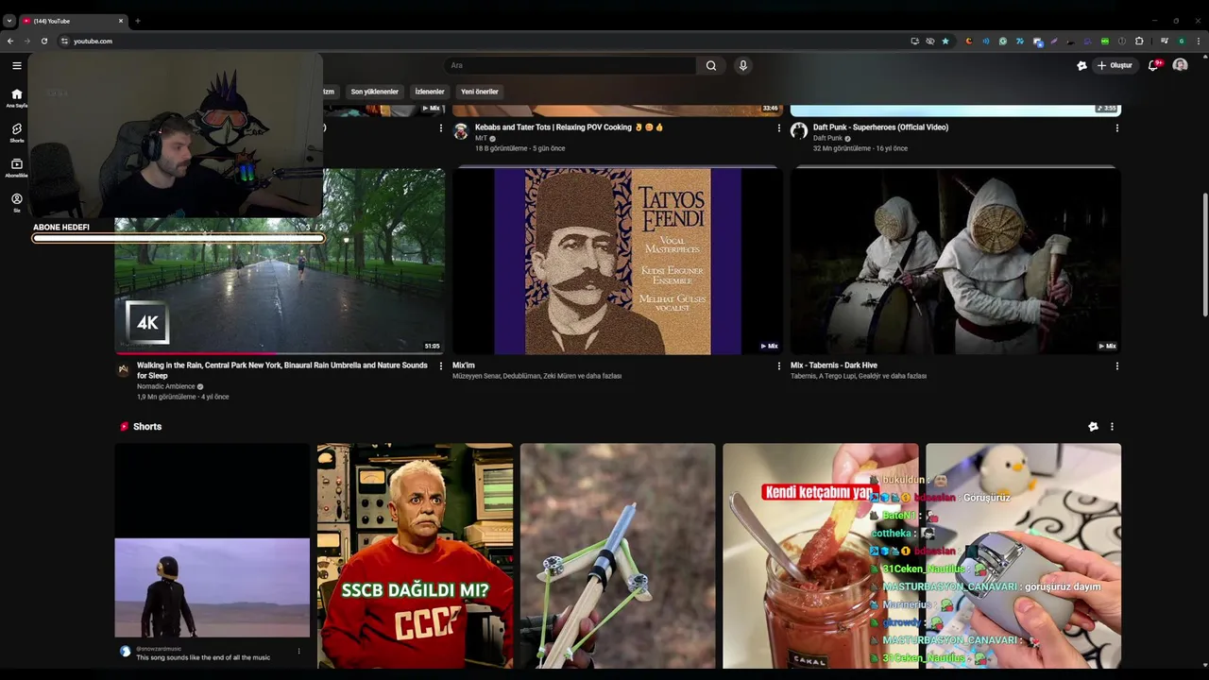Click the Daft Punk channel avatar
The image size is (1209, 680).
[799, 131]
